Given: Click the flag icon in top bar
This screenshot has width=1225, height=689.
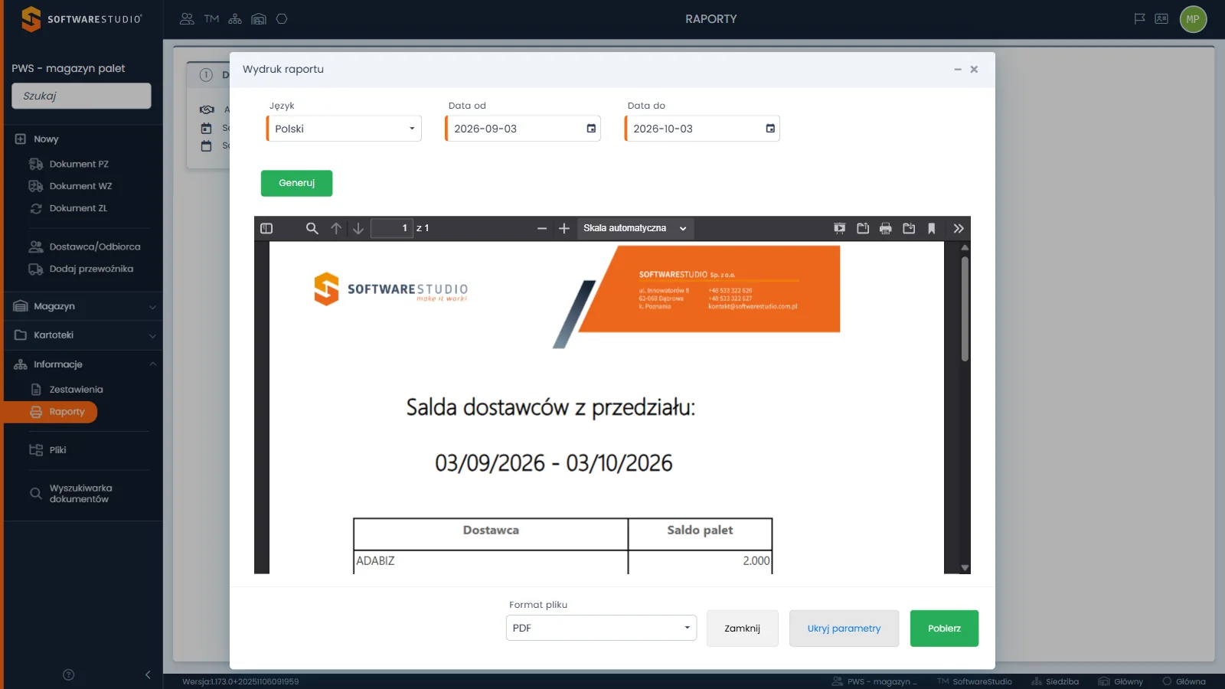Looking at the screenshot, I should pos(1139,19).
